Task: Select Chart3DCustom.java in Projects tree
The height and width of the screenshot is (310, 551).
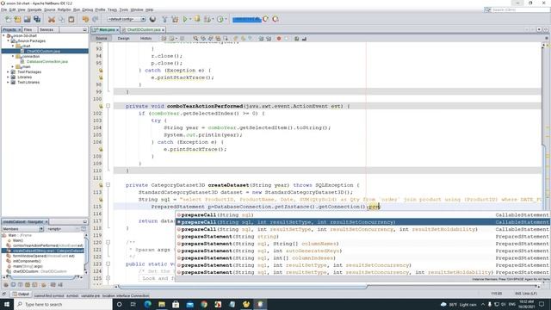Action: (43, 52)
